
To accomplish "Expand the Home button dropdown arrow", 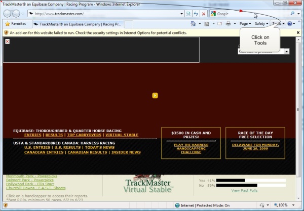I will point(200,24).
